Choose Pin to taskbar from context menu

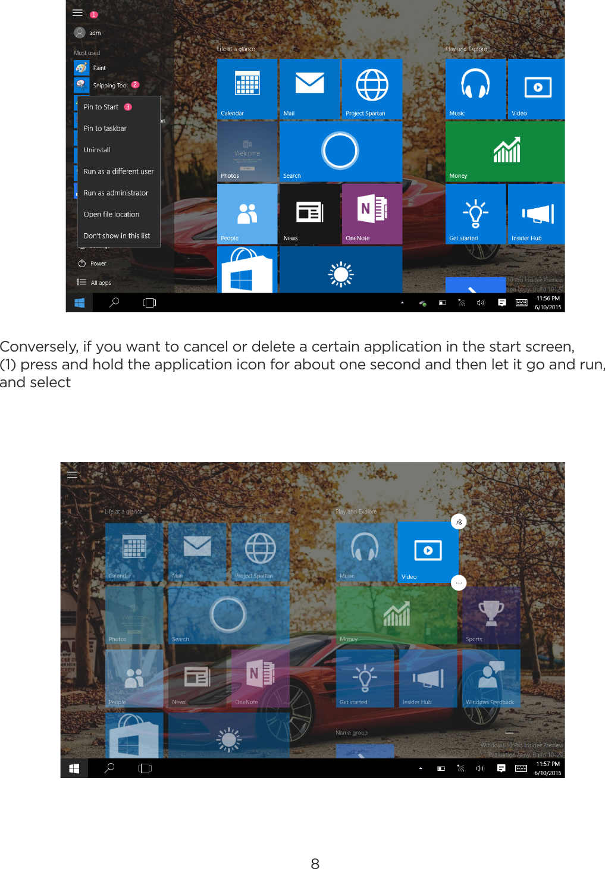pos(119,128)
